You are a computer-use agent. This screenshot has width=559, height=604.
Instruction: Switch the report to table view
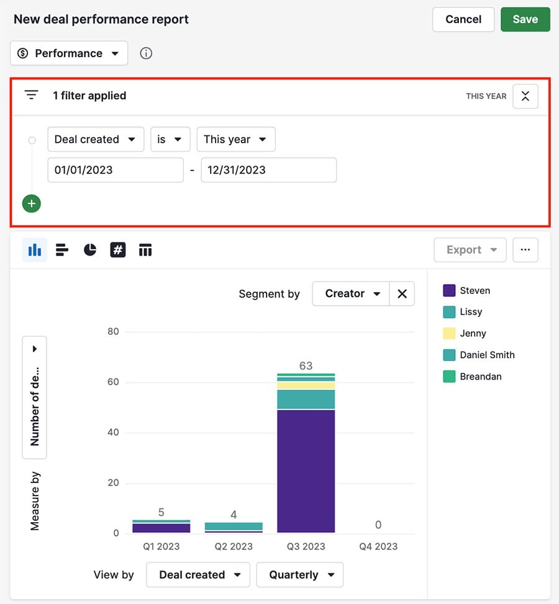[145, 249]
